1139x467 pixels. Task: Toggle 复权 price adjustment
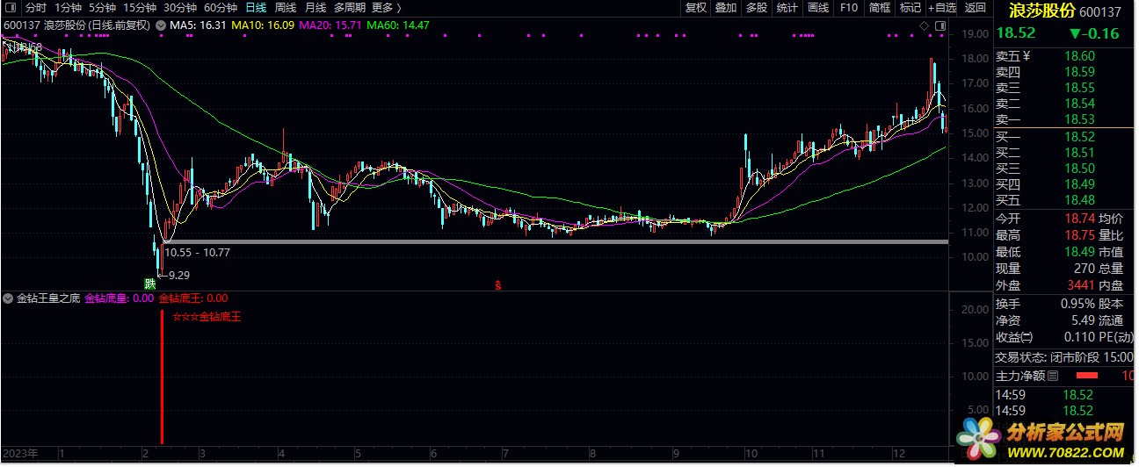pos(695,8)
